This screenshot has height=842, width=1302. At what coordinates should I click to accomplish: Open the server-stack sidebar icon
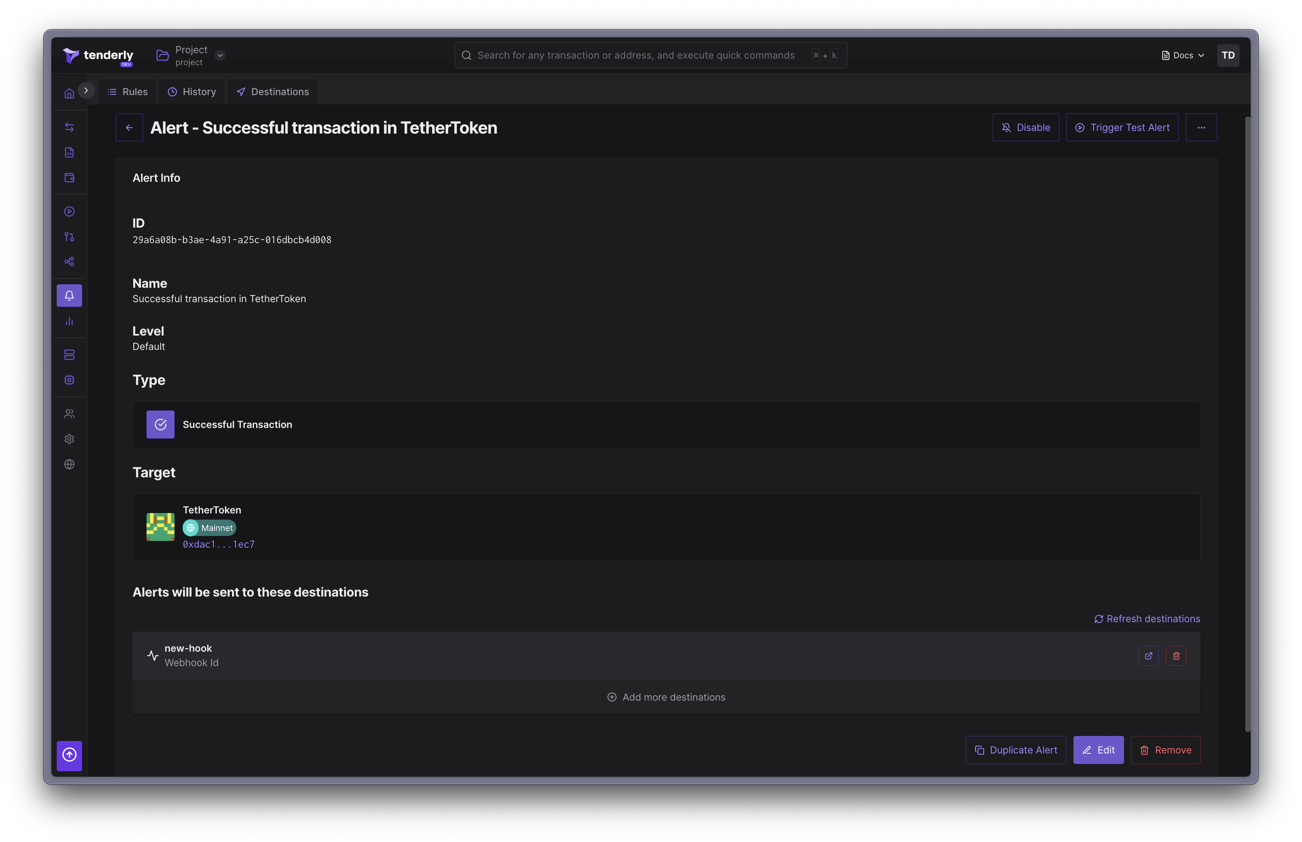70,355
